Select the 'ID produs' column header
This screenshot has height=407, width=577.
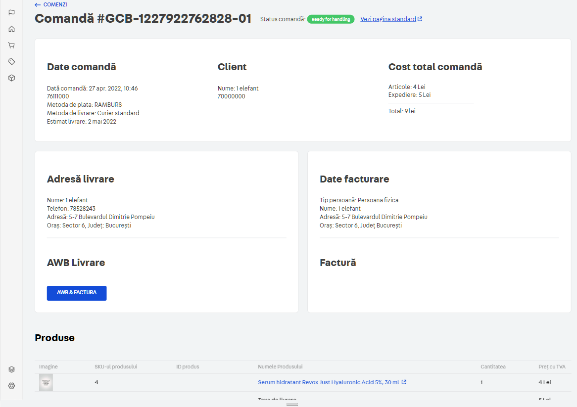[188, 366]
